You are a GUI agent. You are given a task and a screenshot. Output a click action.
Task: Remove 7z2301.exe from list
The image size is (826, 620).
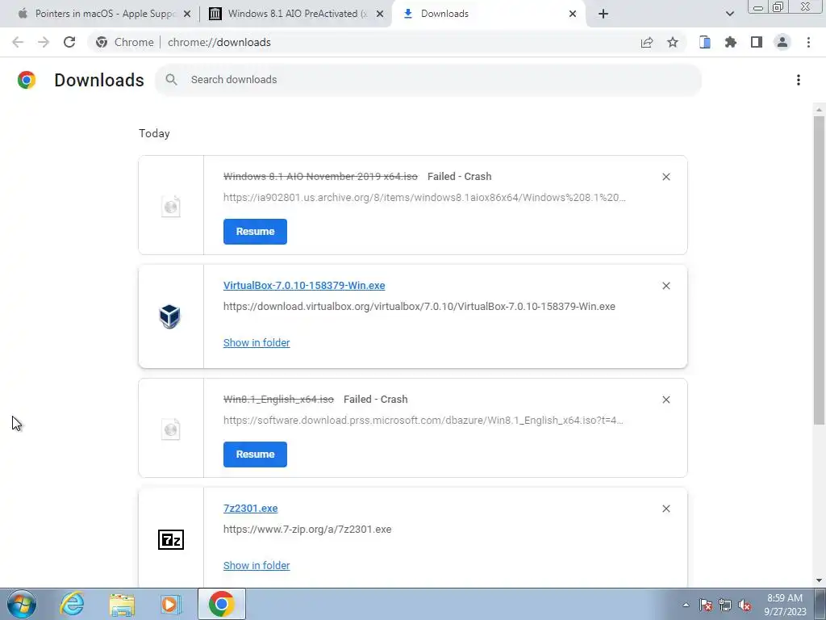coord(665,509)
